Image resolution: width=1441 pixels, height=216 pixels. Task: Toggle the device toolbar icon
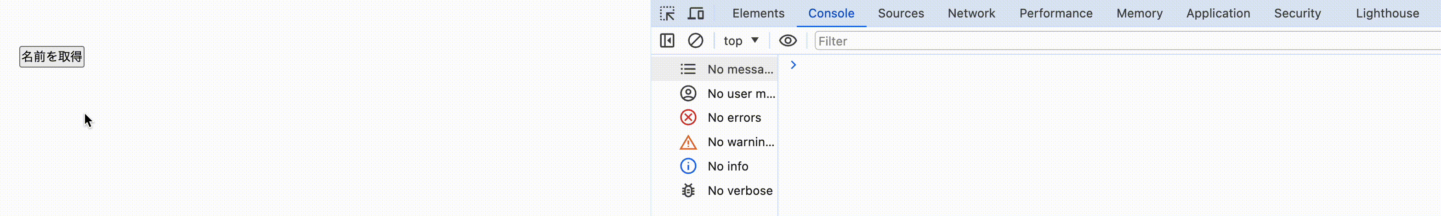point(696,13)
